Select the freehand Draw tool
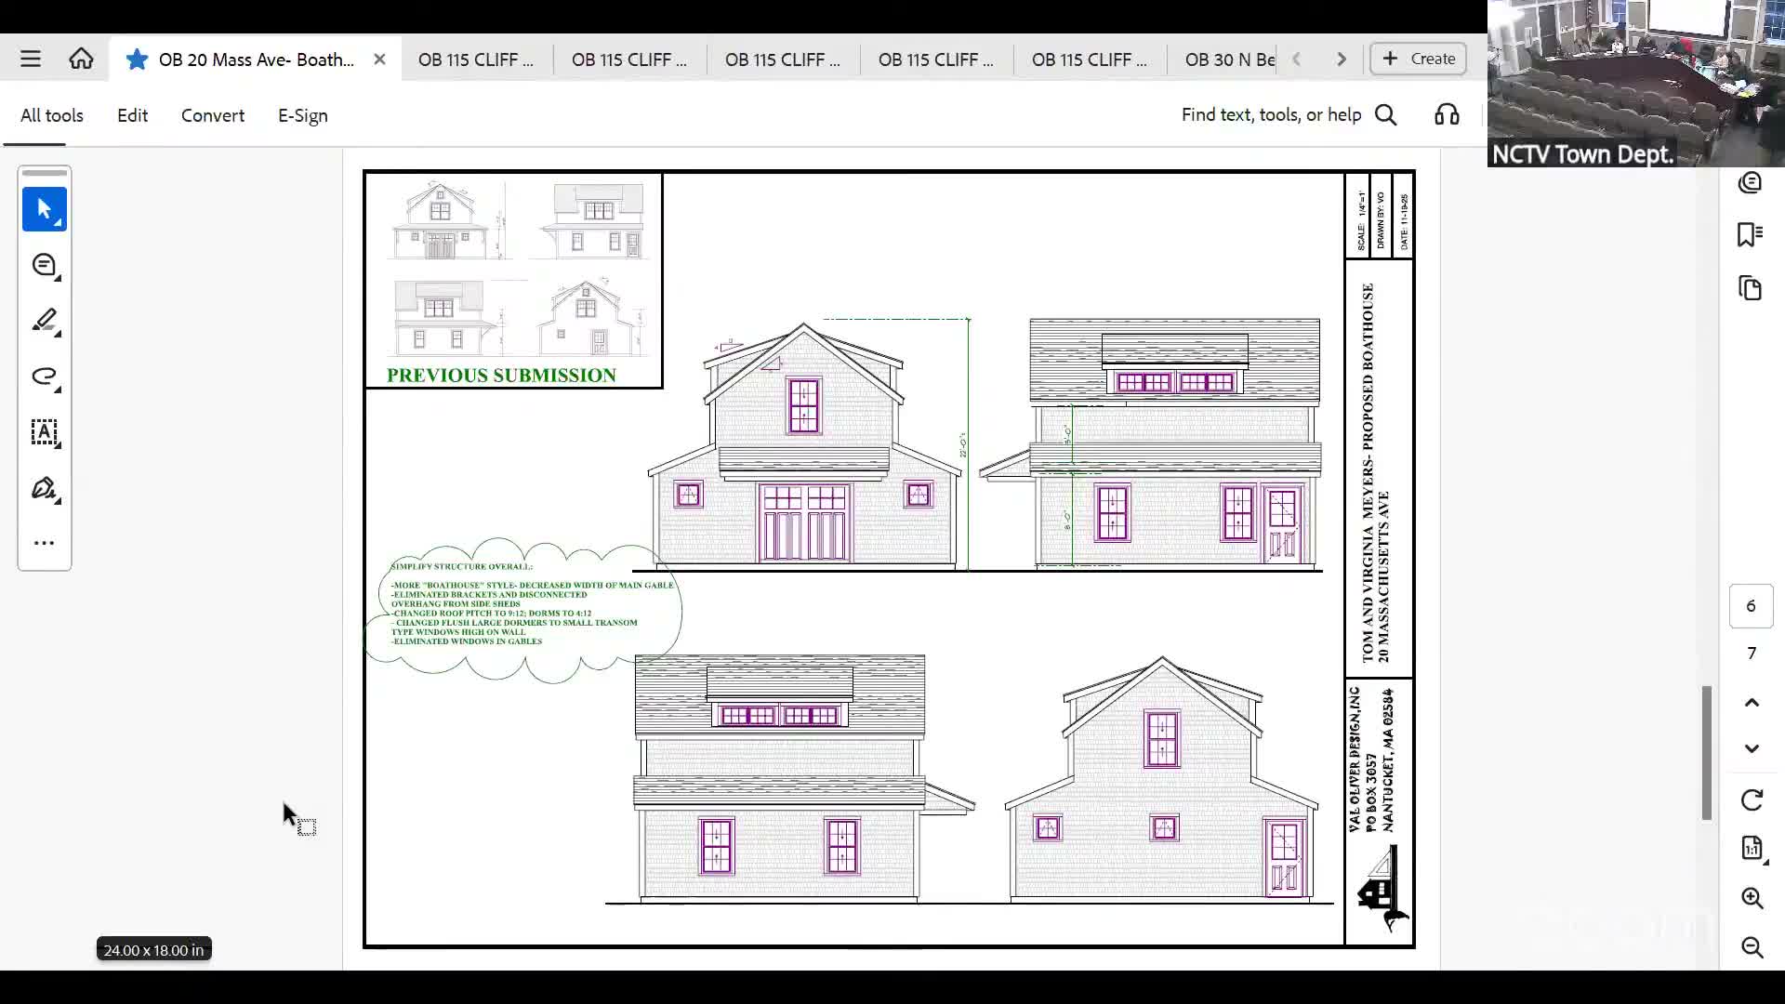1785x1004 pixels. coord(44,376)
